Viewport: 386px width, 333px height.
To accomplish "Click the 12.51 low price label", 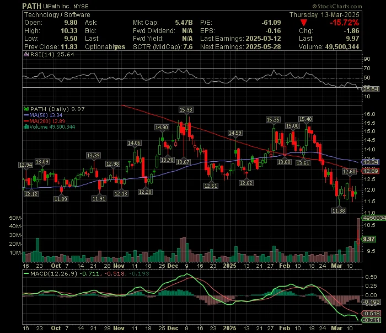I will coord(211,186).
